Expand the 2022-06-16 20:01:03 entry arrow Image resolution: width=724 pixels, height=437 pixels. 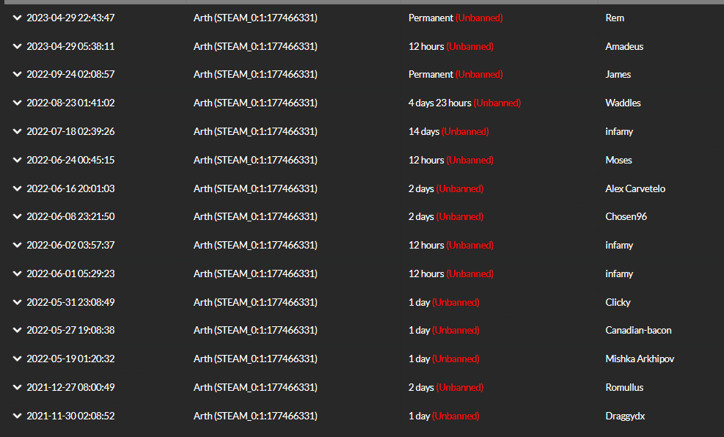pyautogui.click(x=17, y=188)
